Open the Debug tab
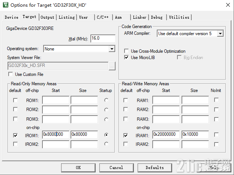 tap(157, 17)
